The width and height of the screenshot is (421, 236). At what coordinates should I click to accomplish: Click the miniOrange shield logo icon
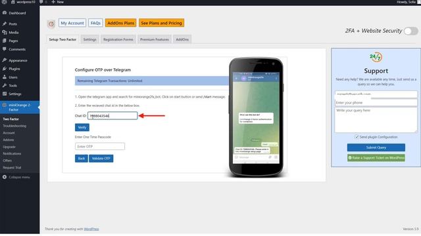(51, 24)
